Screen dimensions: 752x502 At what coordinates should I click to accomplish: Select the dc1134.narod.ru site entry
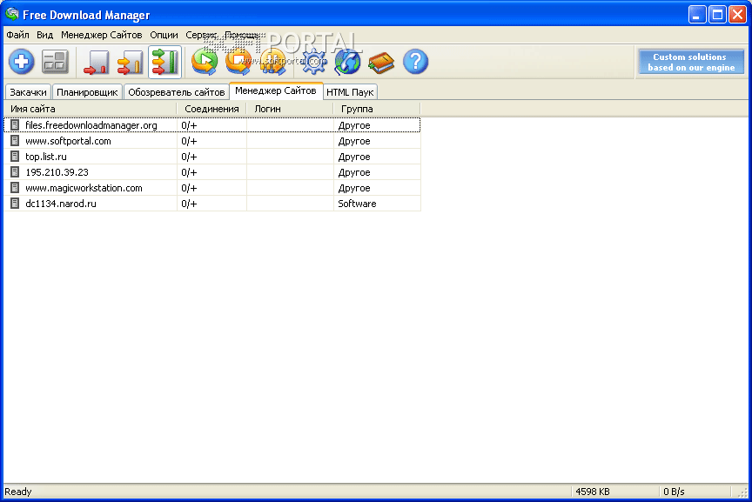point(212,204)
